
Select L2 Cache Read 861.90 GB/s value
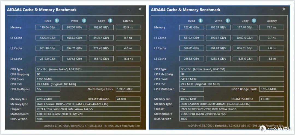48,49
